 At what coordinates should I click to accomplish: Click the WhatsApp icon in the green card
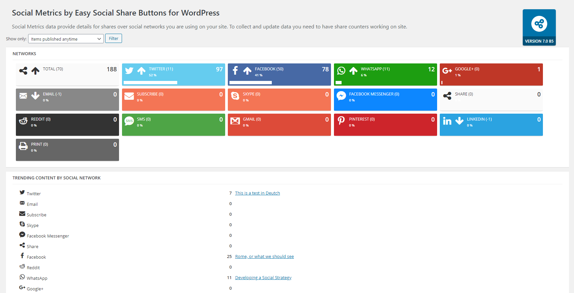341,71
